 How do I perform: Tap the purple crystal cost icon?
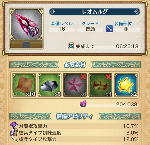pos(83,104)
